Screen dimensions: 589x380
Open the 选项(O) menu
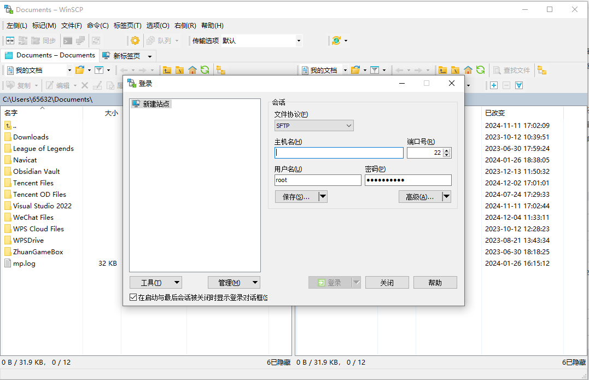coord(158,26)
